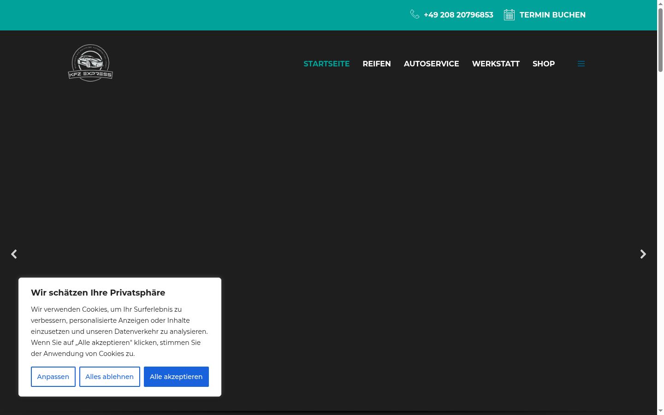Viewport: 664px width, 415px height.
Task: Click the KFZ Express logo
Action: tap(90, 63)
